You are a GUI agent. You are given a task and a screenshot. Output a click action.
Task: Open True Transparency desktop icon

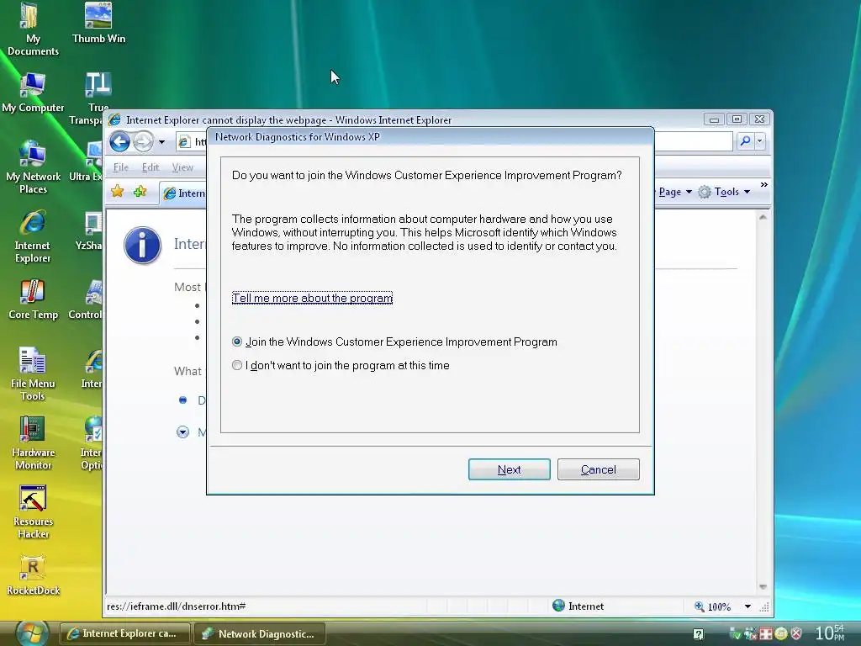point(87,99)
